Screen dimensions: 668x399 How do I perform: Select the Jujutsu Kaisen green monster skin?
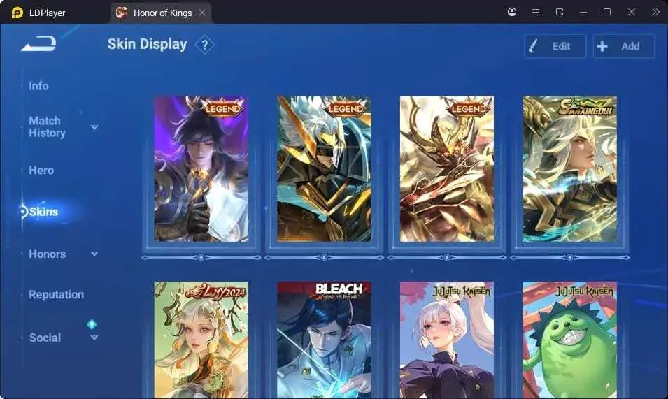569,340
